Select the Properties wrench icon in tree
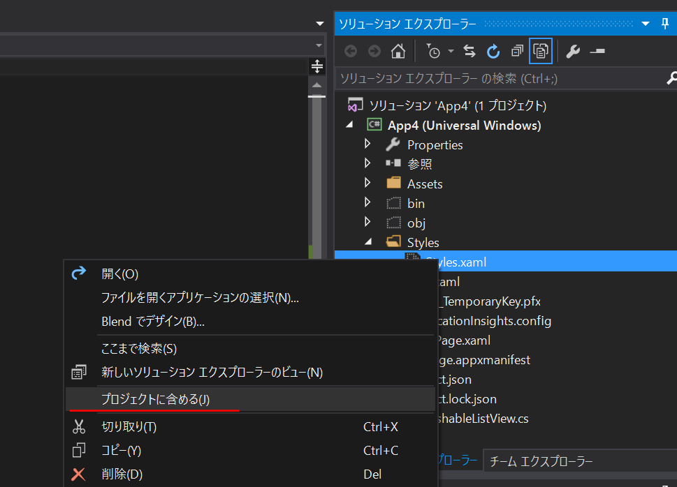The image size is (677, 487). click(x=393, y=144)
